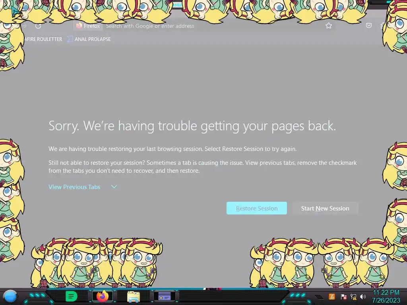Open the Start orb on taskbar

point(10,296)
